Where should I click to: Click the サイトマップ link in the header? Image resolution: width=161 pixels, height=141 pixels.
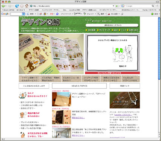point(103,30)
